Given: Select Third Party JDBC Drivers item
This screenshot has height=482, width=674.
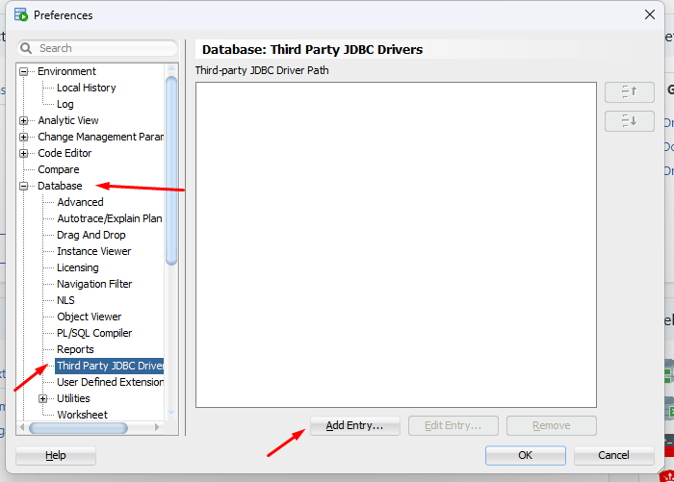Looking at the screenshot, I should tap(110, 366).
